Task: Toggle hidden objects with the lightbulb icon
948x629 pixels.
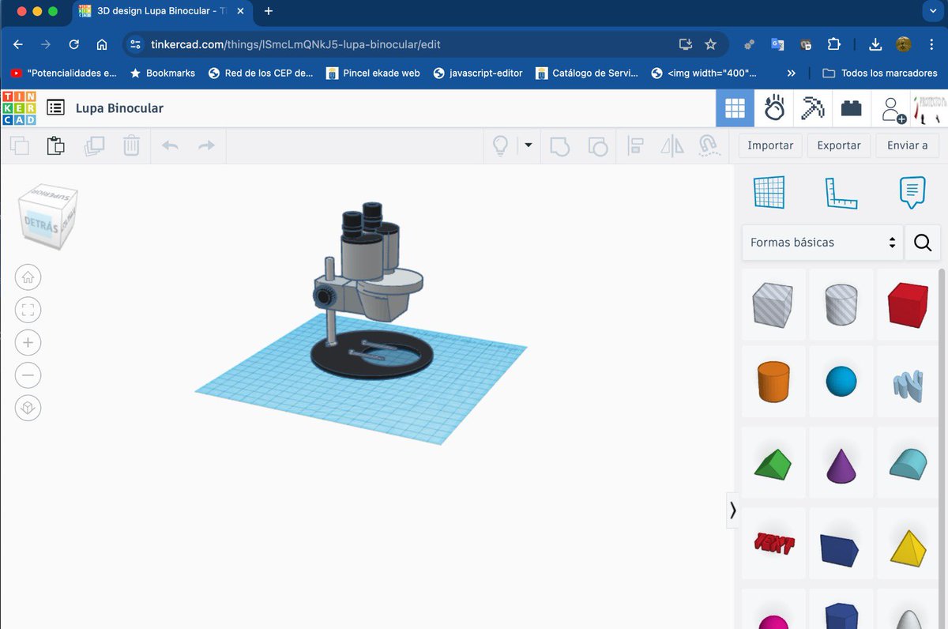Action: pyautogui.click(x=500, y=145)
